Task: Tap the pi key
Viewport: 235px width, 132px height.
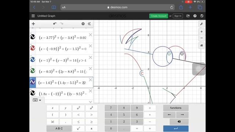Action: (x=91, y=129)
